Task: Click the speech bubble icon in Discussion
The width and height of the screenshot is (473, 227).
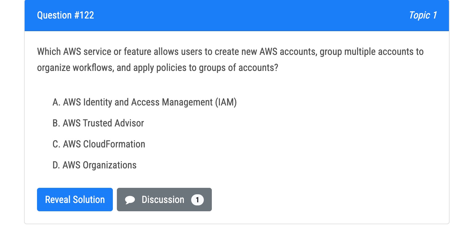Action: tap(130, 200)
